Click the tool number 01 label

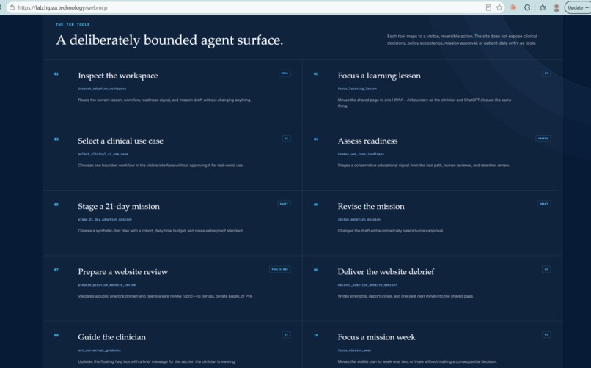(56, 74)
